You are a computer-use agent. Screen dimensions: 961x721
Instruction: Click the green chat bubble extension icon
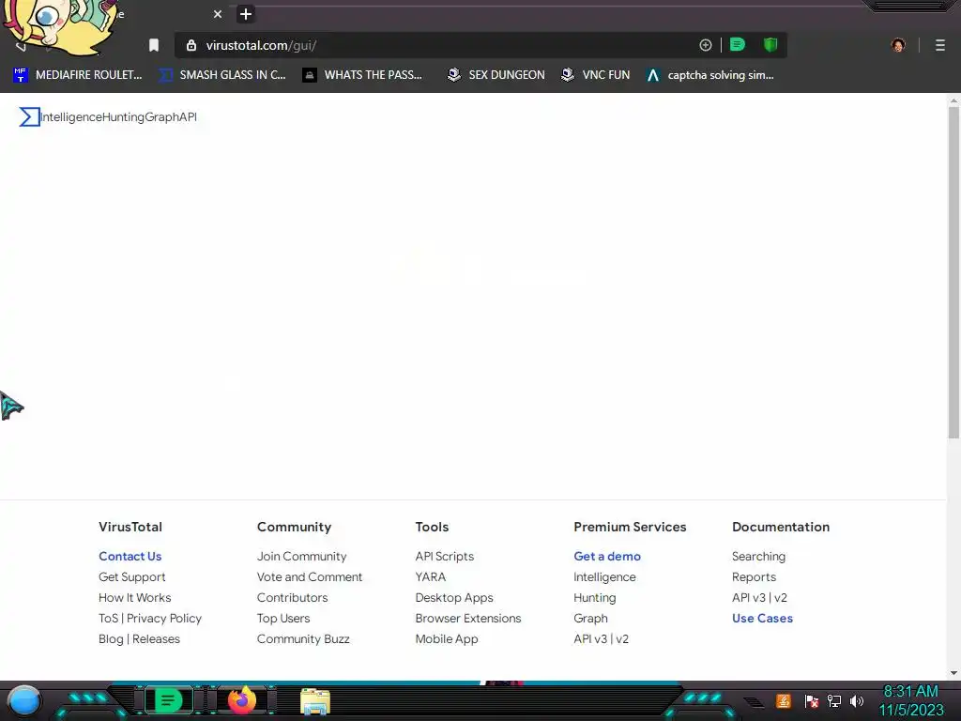pos(738,45)
